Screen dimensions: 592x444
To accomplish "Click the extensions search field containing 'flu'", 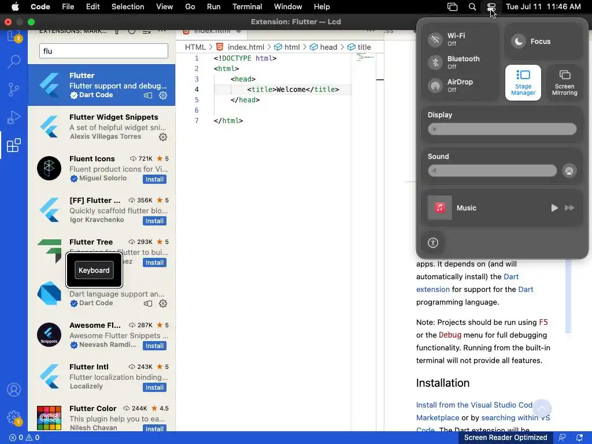I will click(103, 51).
